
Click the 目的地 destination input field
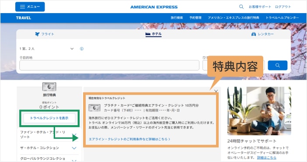[109, 65]
